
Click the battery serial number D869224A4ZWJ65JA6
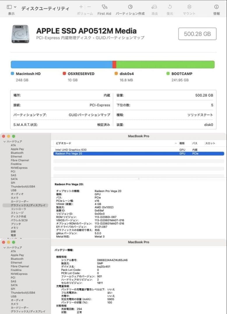point(112,260)
